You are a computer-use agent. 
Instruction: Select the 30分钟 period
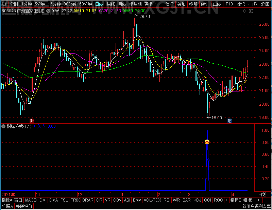[70, 4]
